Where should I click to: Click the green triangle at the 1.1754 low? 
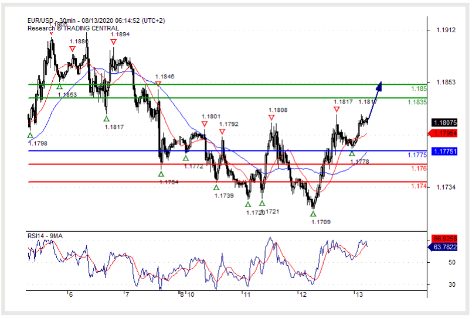161,174
